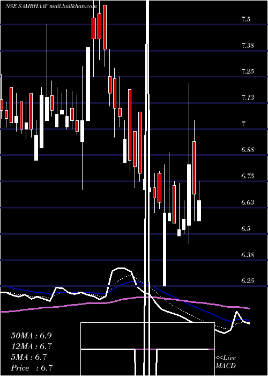Click the NSE SAMBHAAV mail.bullkhan.com title text

[x=51, y=6]
